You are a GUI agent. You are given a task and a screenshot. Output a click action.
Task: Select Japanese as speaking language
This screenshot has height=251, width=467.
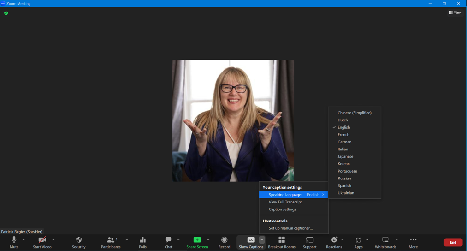tap(355, 156)
